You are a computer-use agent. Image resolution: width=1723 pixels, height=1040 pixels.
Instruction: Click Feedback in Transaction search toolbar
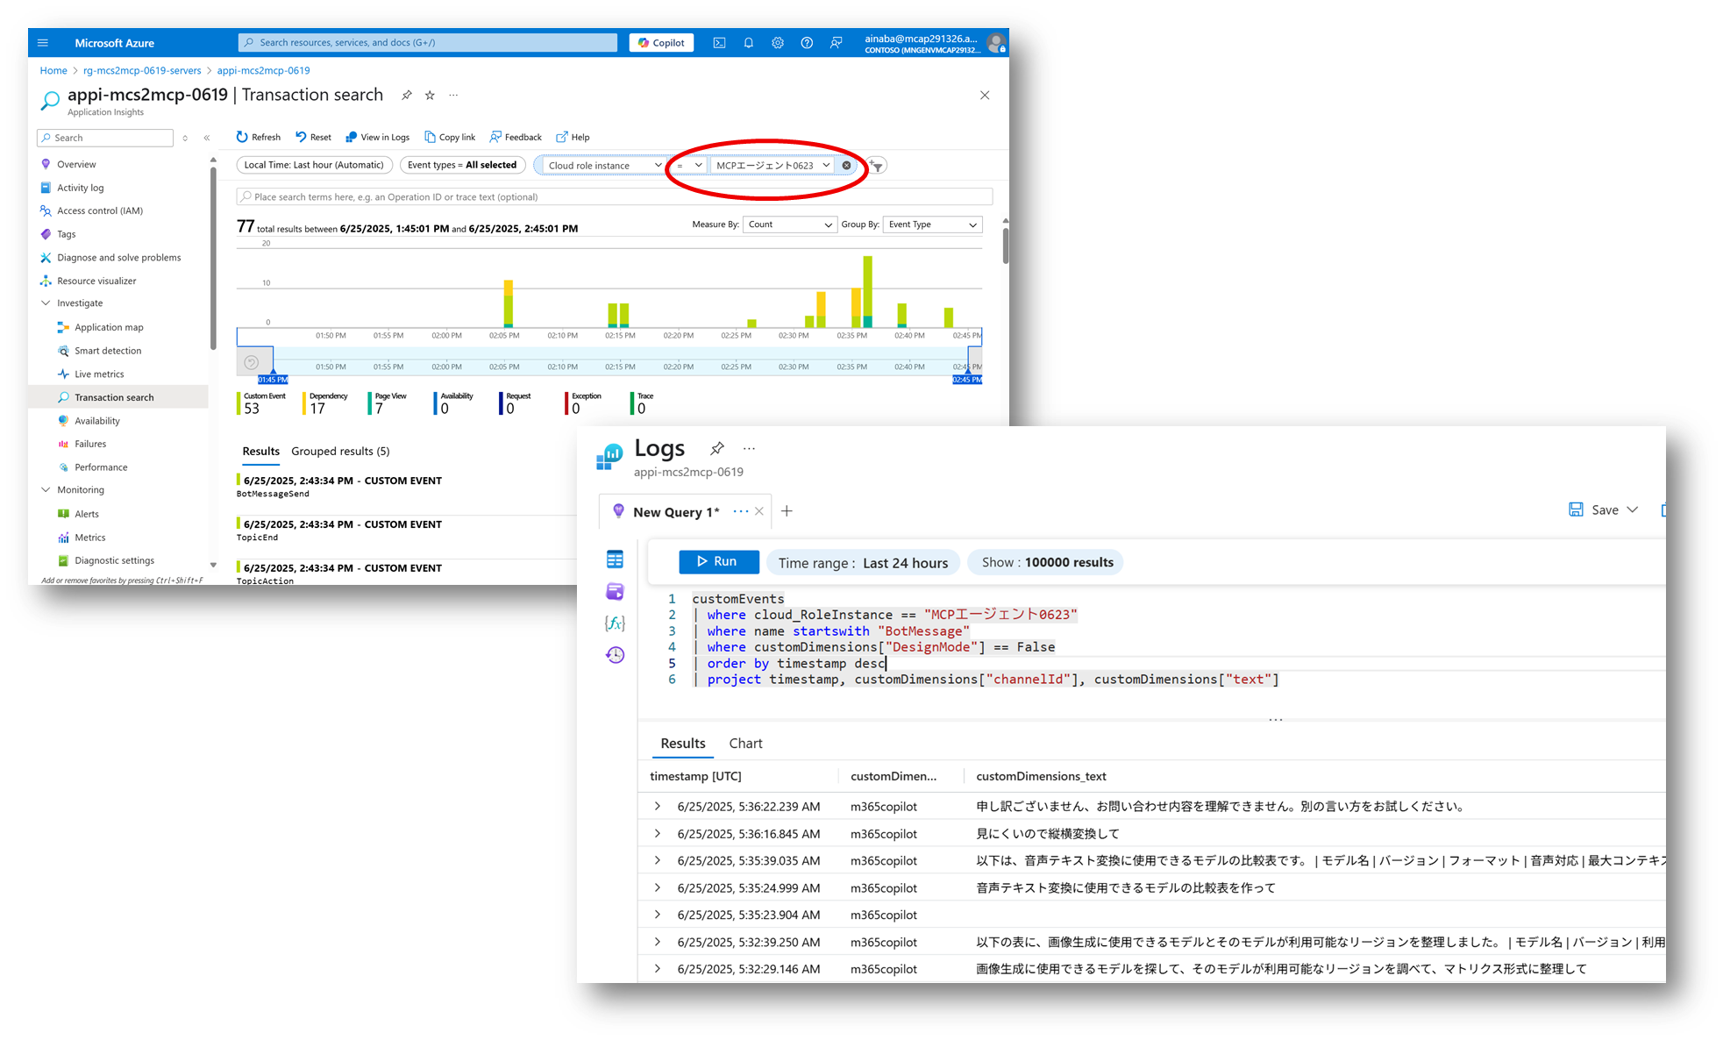coord(516,137)
